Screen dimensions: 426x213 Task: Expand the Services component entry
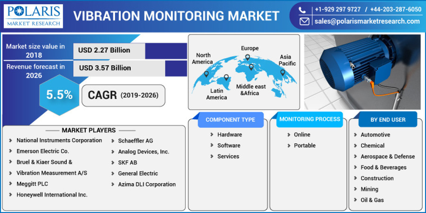[x=228, y=156]
